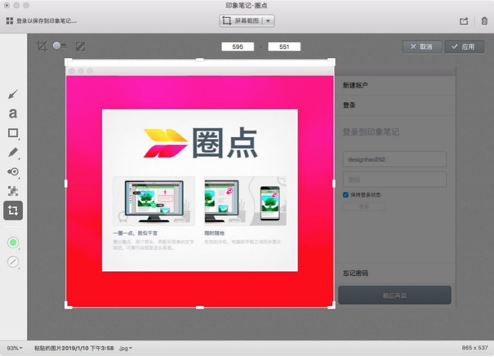Image resolution: width=494 pixels, height=357 pixels.
Task: Click the file name 粘贴的图片2019/1/10
Action: point(74,348)
